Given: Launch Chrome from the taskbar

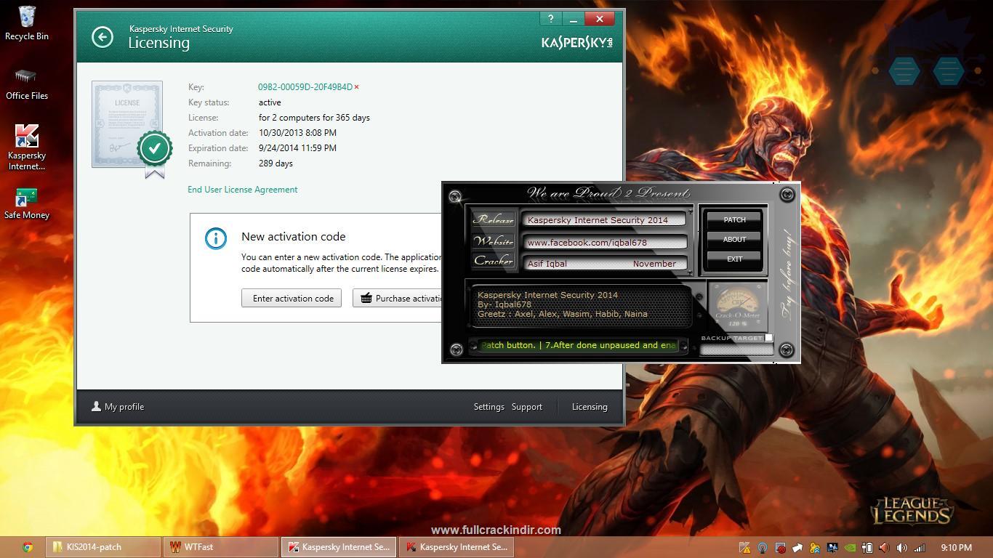Looking at the screenshot, I should (28, 547).
